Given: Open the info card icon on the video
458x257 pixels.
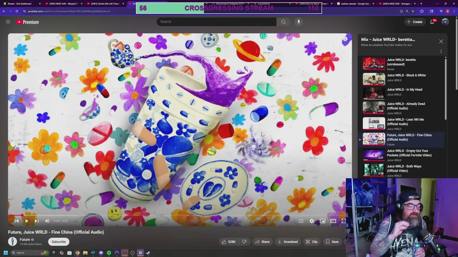Looking at the screenshot, I should (345, 39).
